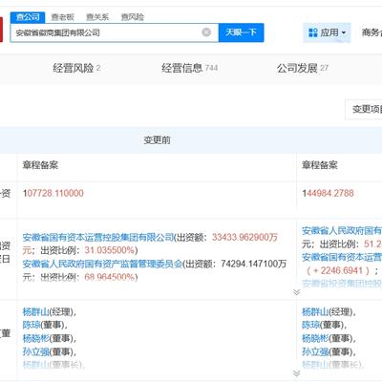Open the 应用 dropdown menu

click(327, 32)
